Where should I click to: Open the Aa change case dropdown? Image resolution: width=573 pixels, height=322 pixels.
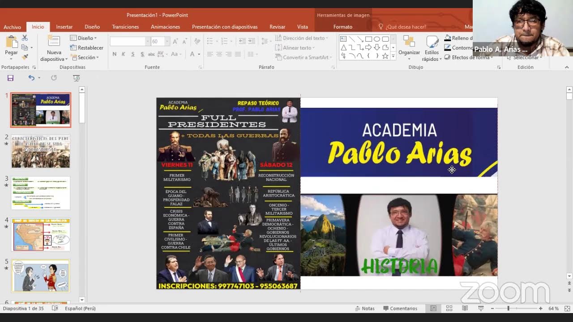176,54
